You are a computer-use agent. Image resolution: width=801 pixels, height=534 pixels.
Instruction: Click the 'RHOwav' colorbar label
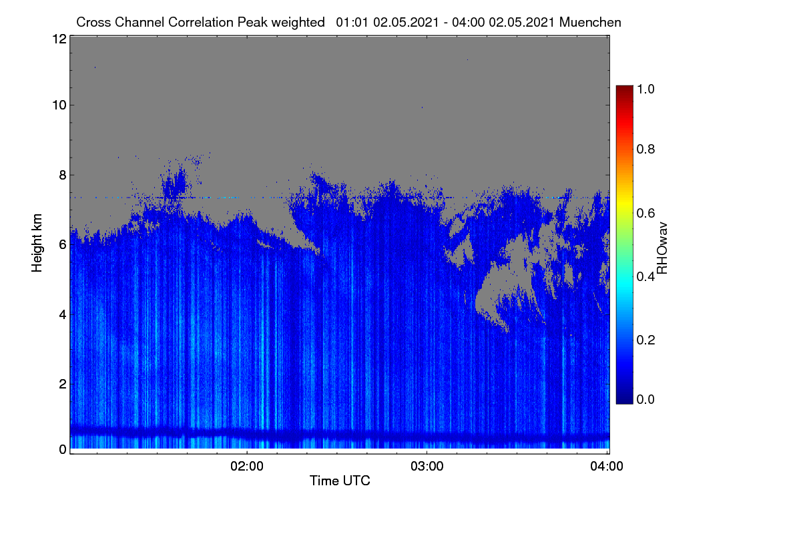pyautogui.click(x=662, y=248)
